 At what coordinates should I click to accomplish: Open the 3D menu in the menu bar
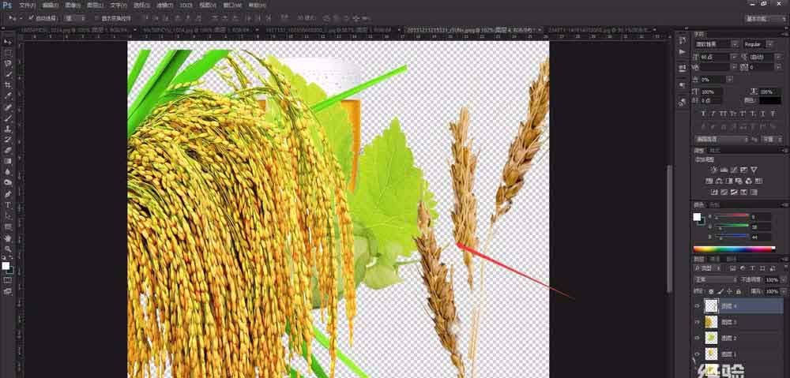186,6
